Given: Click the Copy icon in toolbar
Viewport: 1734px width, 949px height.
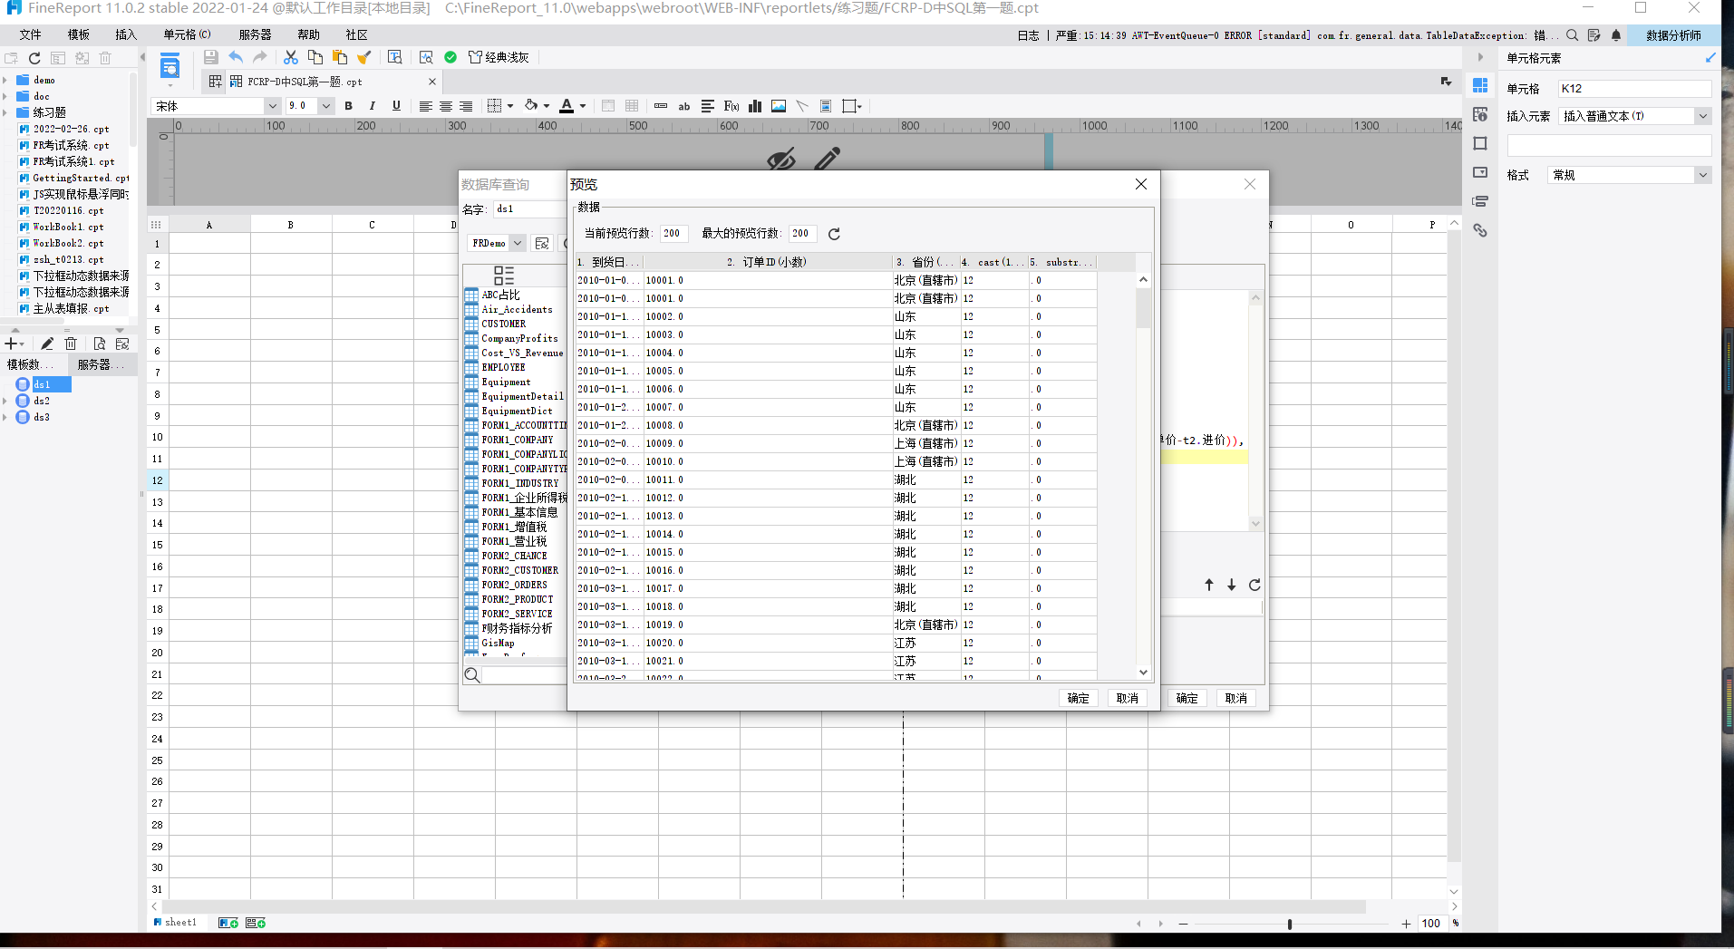Looking at the screenshot, I should [x=315, y=57].
